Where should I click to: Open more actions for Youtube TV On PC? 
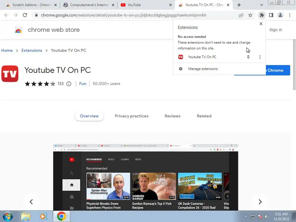tap(260, 57)
